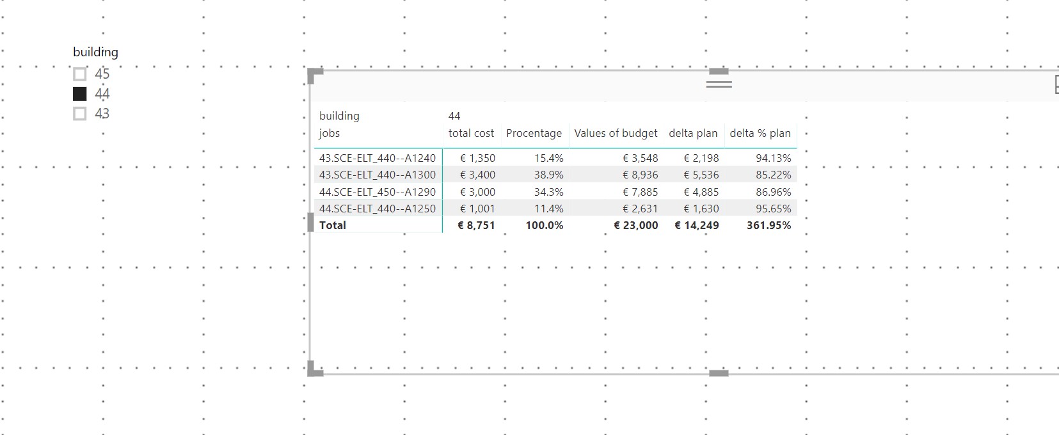Screen dimensions: 1059x435
Task: Click budget value € 3,548
Action: pyautogui.click(x=641, y=158)
